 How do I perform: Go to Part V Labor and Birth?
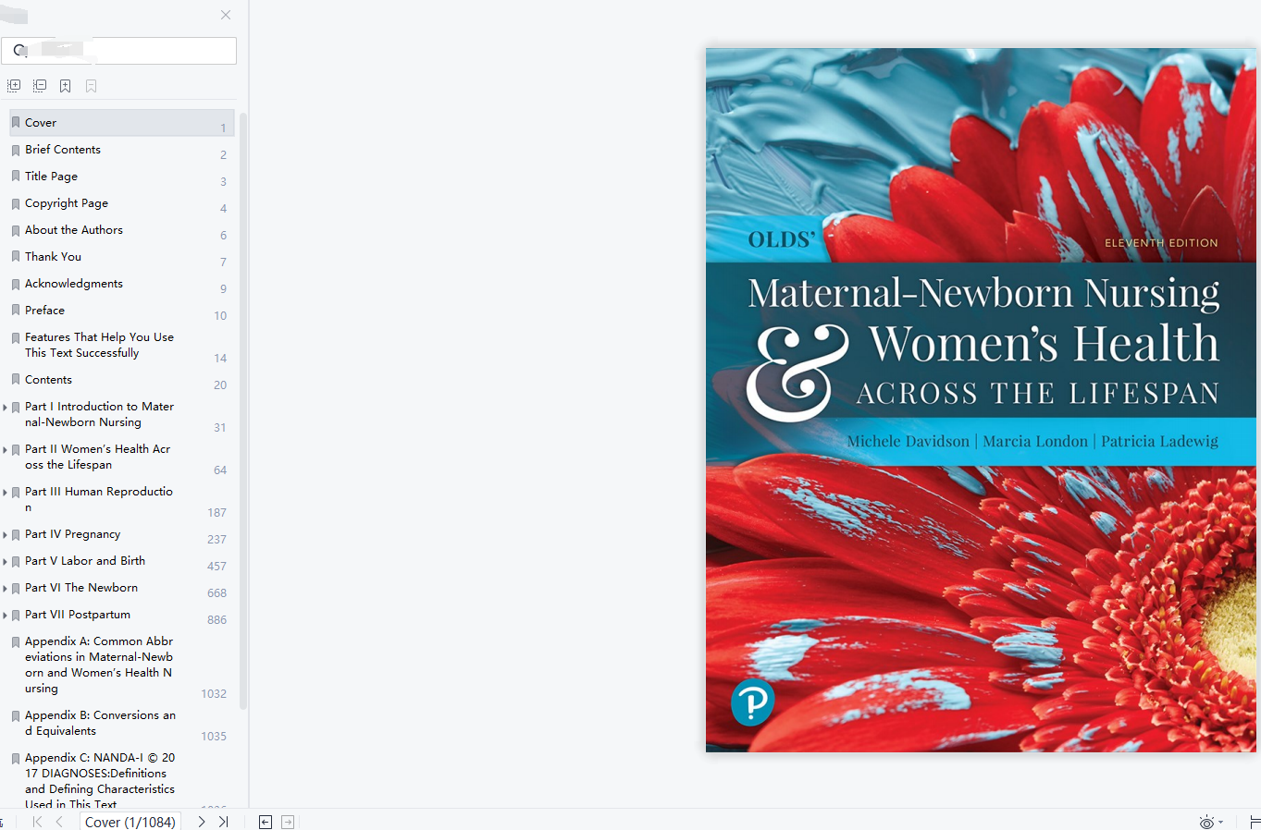tap(85, 561)
